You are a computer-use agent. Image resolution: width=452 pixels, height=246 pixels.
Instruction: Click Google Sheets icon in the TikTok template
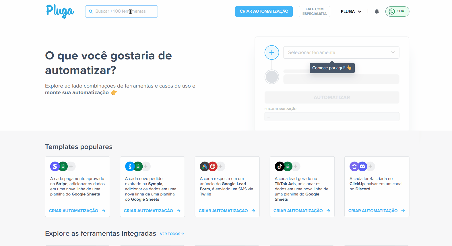[288, 166]
